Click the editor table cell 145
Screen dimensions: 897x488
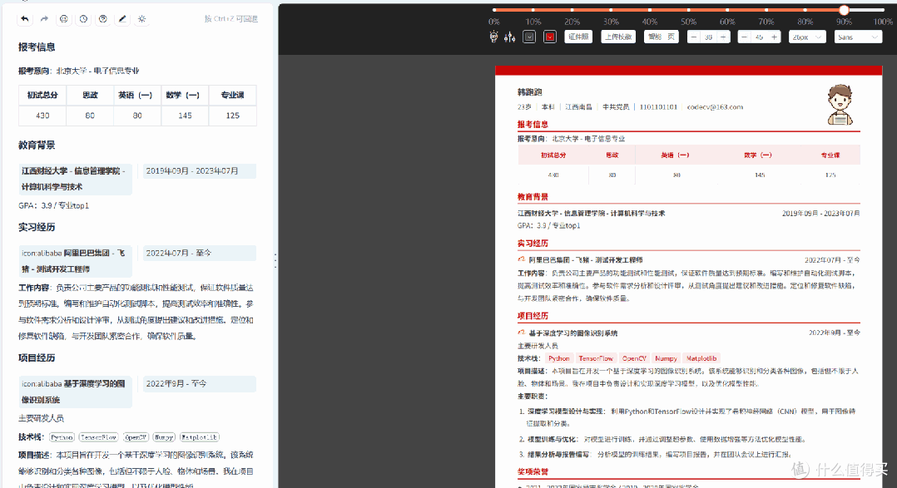pyautogui.click(x=185, y=116)
